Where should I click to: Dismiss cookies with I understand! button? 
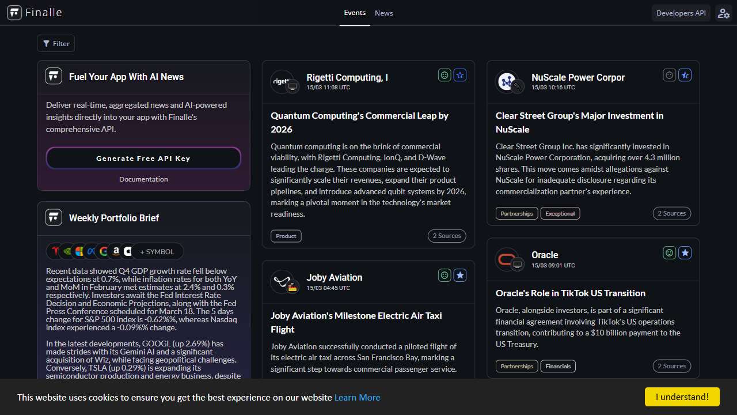(x=682, y=397)
